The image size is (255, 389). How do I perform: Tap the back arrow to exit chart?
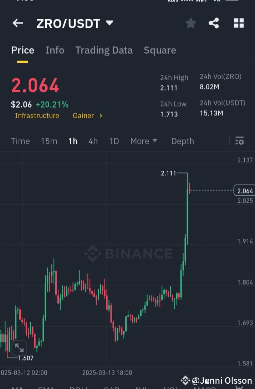(18, 23)
